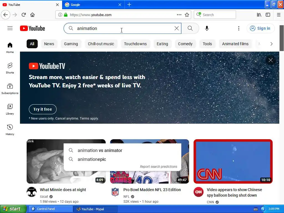Click Pro Bowl Madden NFL 23 Edition title
Viewport: 284px width, 213px height.
click(152, 190)
